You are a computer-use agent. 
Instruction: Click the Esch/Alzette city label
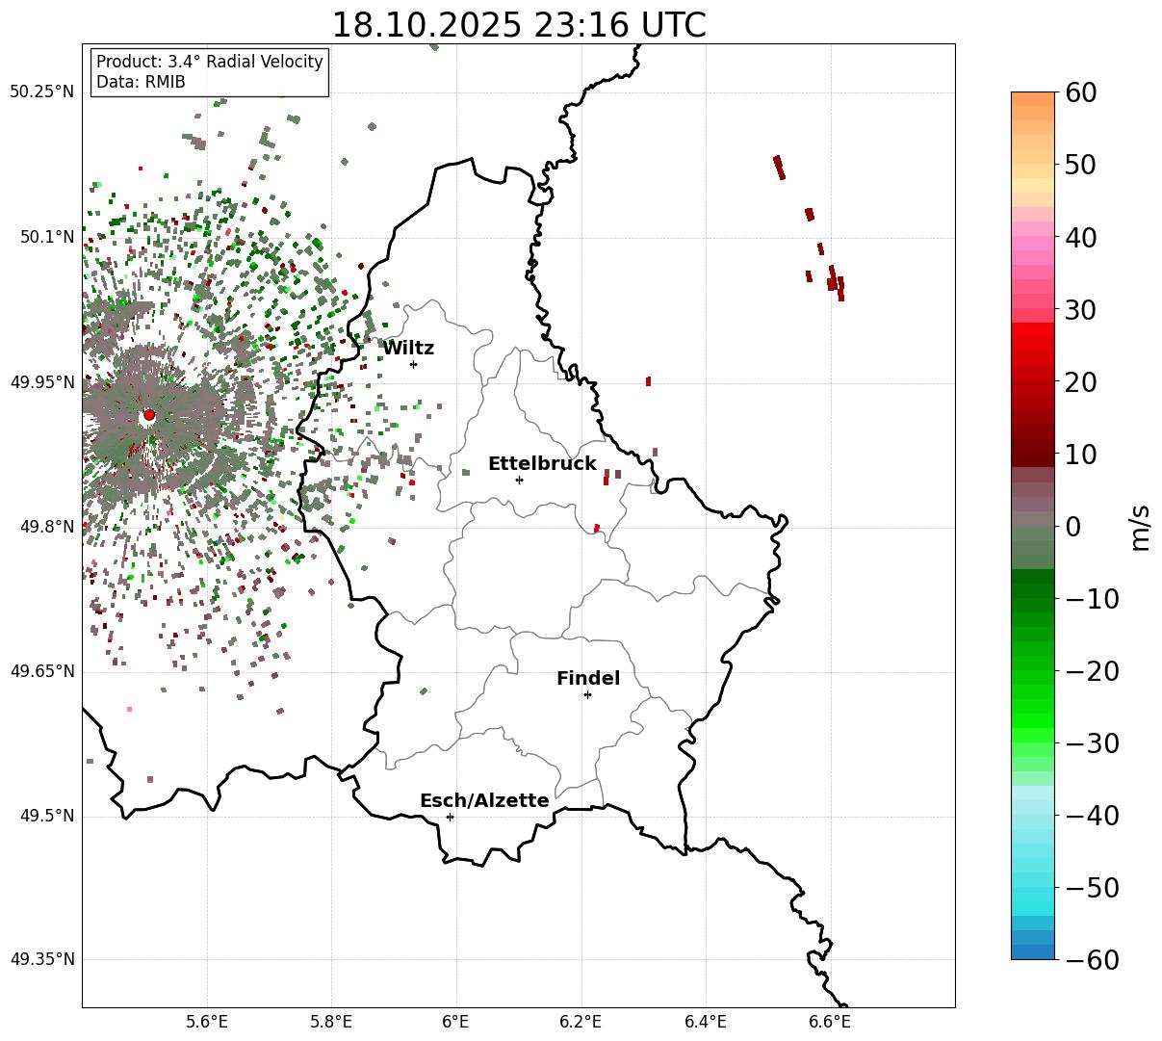tap(484, 800)
